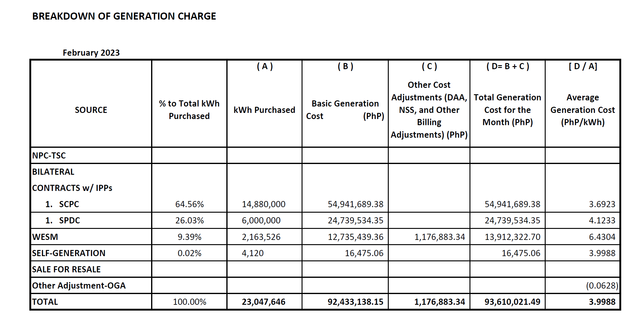Select total adjustment 1,176,883.34 in TOTAL row

click(440, 302)
